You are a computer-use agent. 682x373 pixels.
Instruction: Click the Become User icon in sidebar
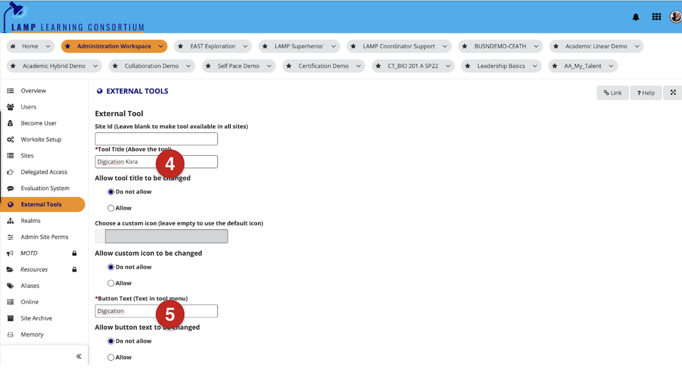coord(11,123)
